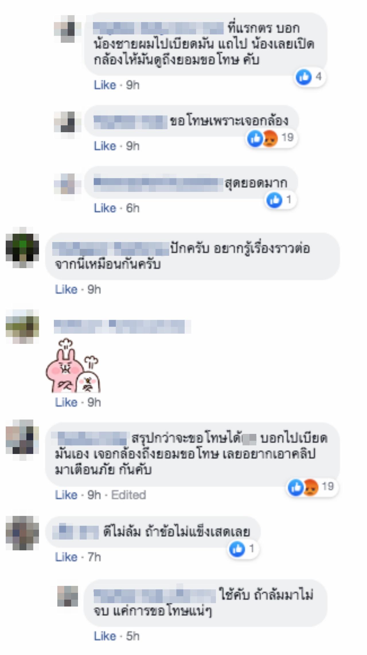The height and width of the screenshot is (655, 367).
Task: Open the reactions with 19 on the 'สรุปกว่าจะขอโทษได้' comment
Action: pyautogui.click(x=312, y=487)
